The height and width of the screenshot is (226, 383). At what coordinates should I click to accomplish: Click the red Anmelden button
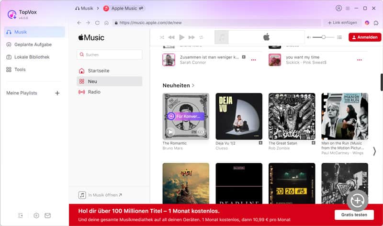(x=365, y=37)
